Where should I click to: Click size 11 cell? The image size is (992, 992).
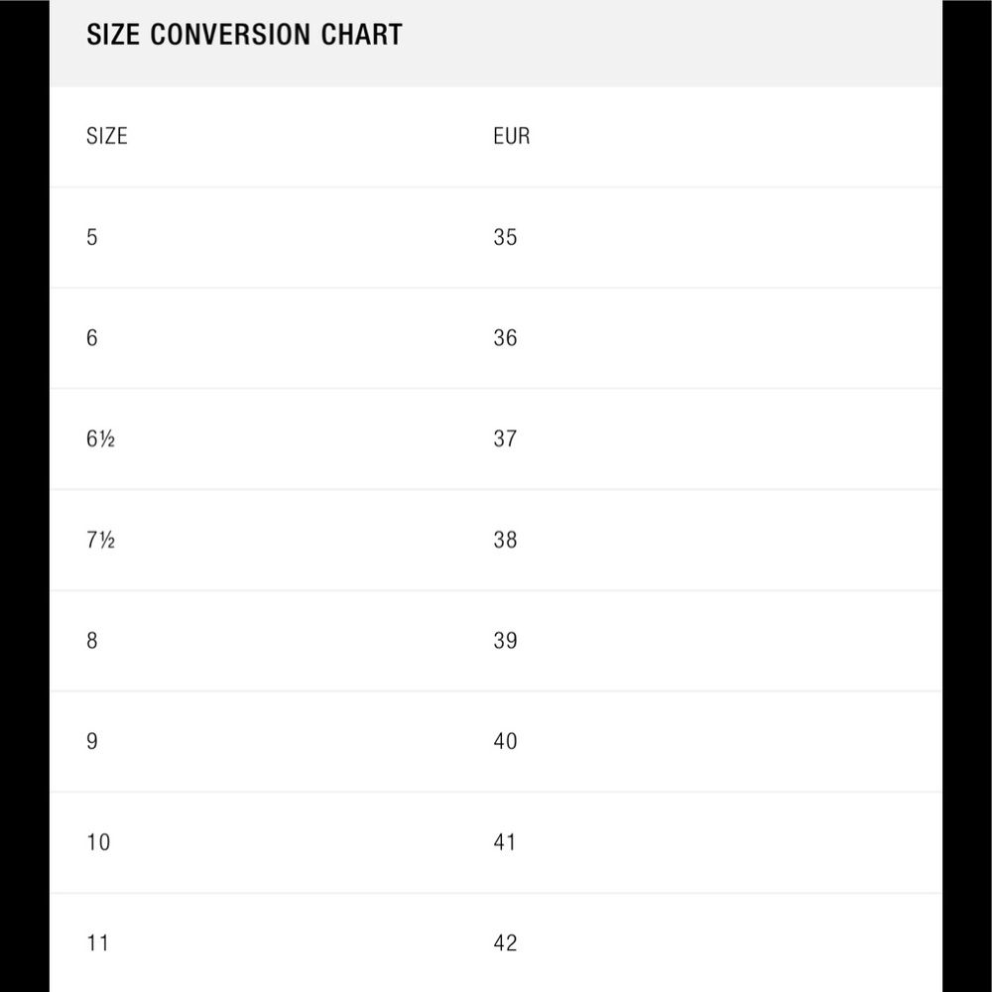[97, 942]
